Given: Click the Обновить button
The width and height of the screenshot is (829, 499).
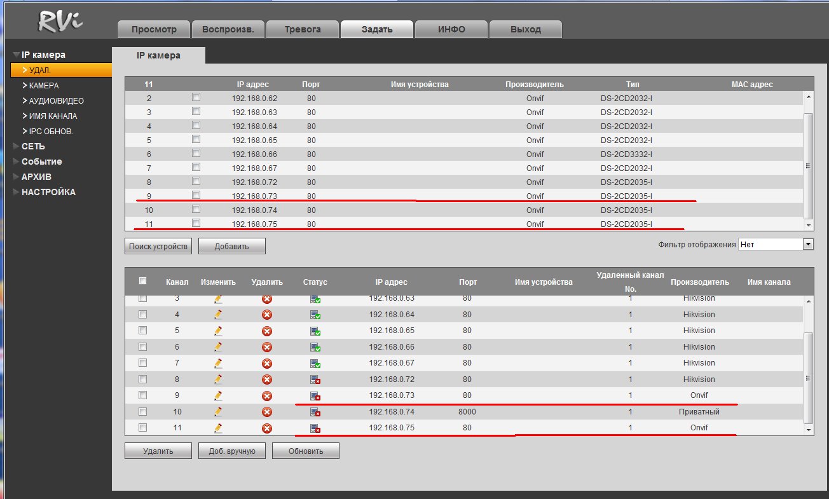Looking at the screenshot, I should point(306,451).
